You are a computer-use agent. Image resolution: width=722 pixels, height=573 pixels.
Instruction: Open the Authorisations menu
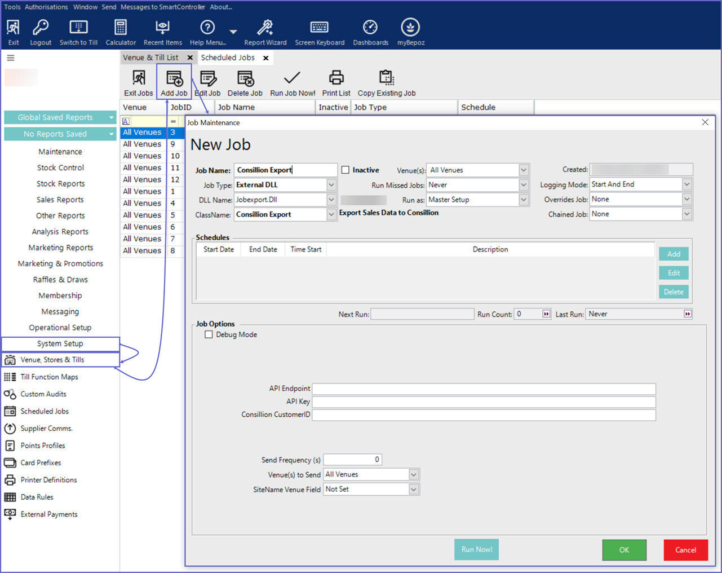click(46, 7)
